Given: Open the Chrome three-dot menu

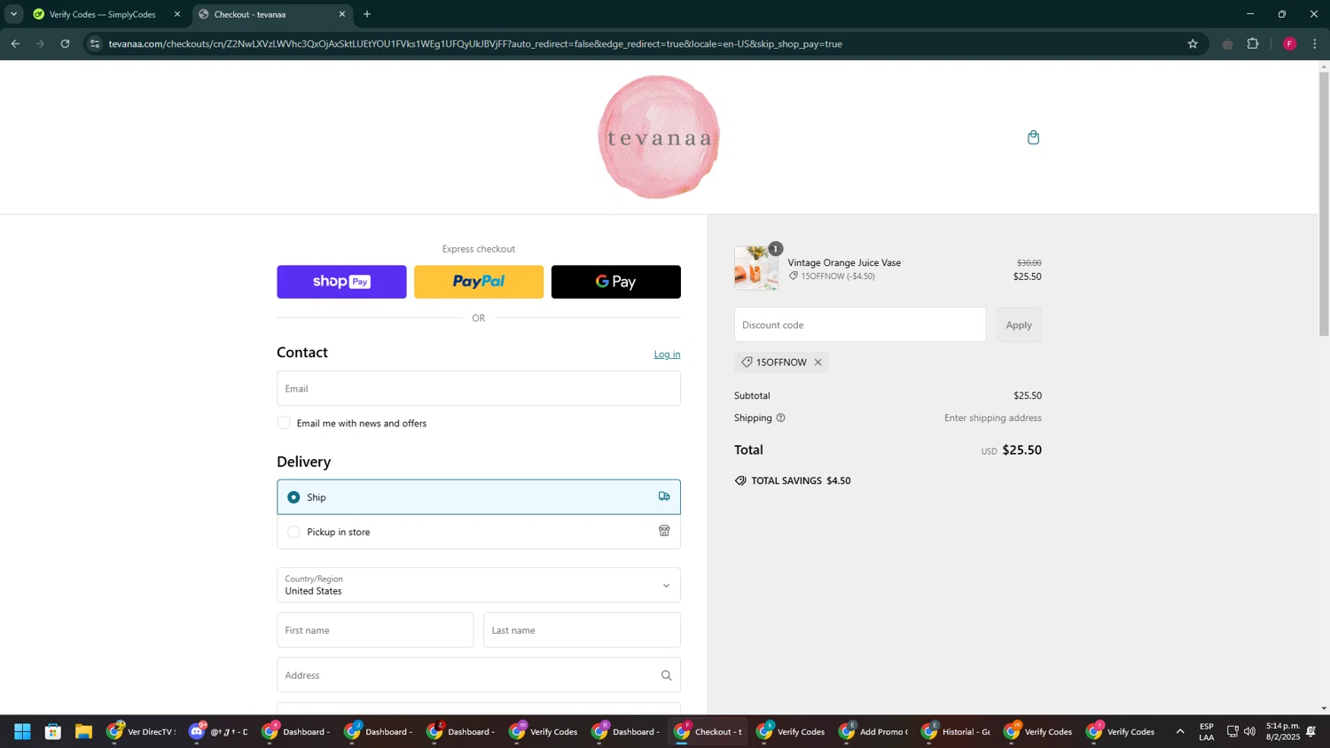Looking at the screenshot, I should pyautogui.click(x=1315, y=43).
